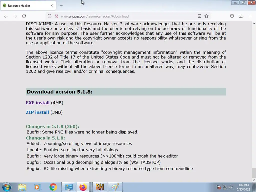256x192 pixels.
Task: Open the Control Panel taskbar icon
Action: point(68,187)
